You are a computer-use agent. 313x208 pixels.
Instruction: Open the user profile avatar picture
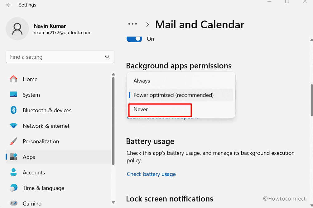17,29
